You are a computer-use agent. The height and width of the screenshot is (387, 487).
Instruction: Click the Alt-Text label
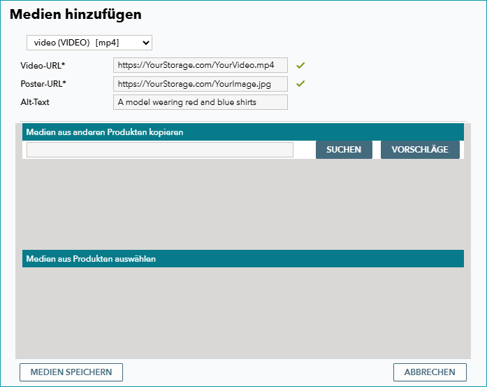point(35,102)
